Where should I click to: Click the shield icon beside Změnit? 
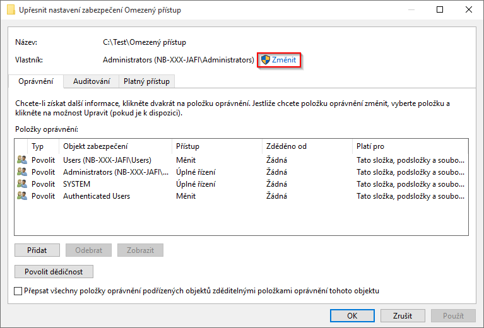[x=266, y=60]
